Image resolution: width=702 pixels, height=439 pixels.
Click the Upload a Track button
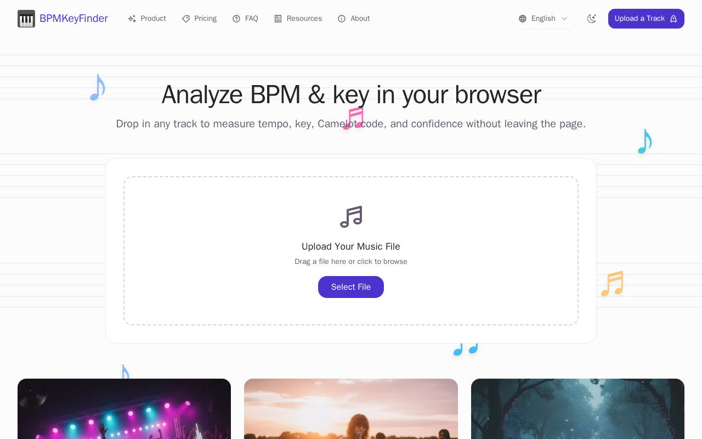(646, 19)
